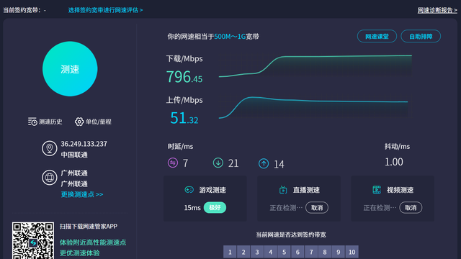Click the 500M～1G bandwidth text

[230, 37]
